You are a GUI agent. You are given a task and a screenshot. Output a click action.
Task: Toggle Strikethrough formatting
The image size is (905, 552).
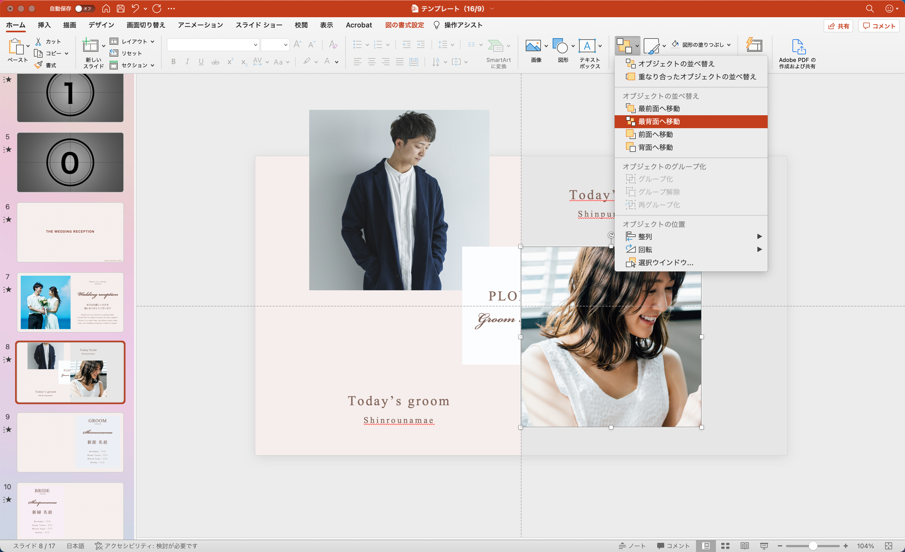pos(215,62)
